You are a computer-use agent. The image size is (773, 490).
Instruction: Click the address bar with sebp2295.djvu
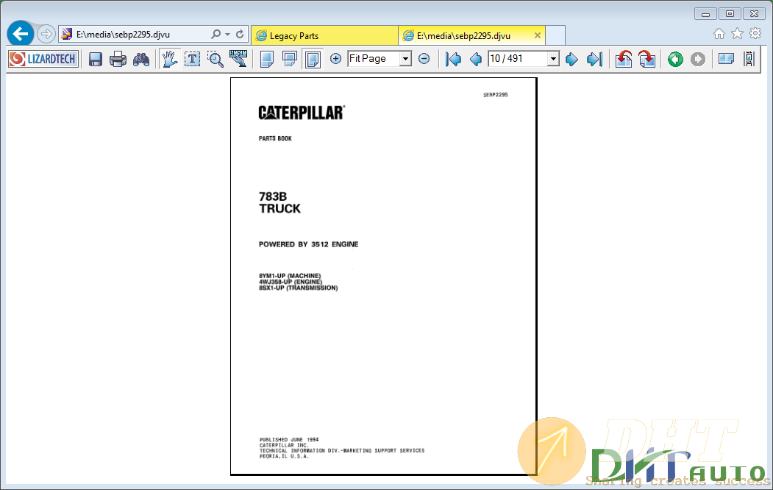click(x=133, y=35)
